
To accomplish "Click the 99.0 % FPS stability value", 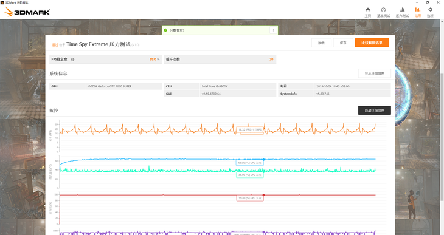I will [x=154, y=59].
